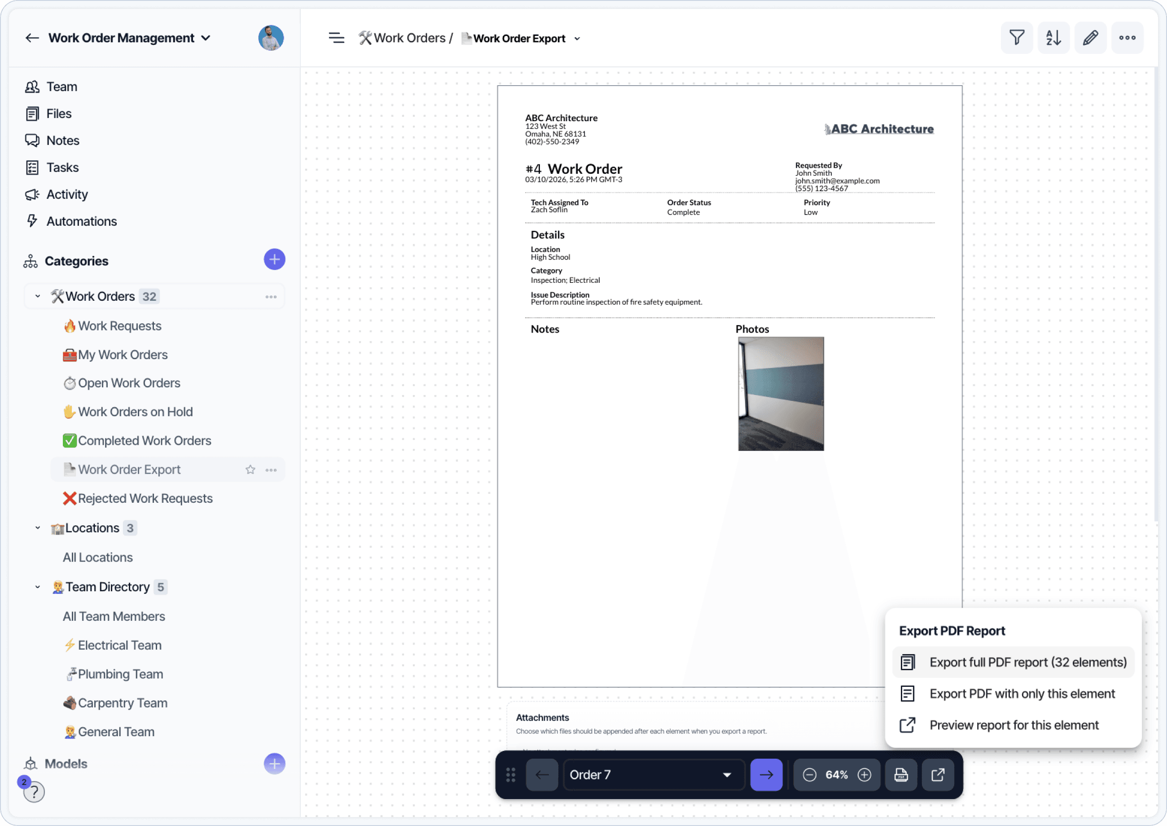Add a new category with plus button
1167x826 pixels.
(x=274, y=260)
